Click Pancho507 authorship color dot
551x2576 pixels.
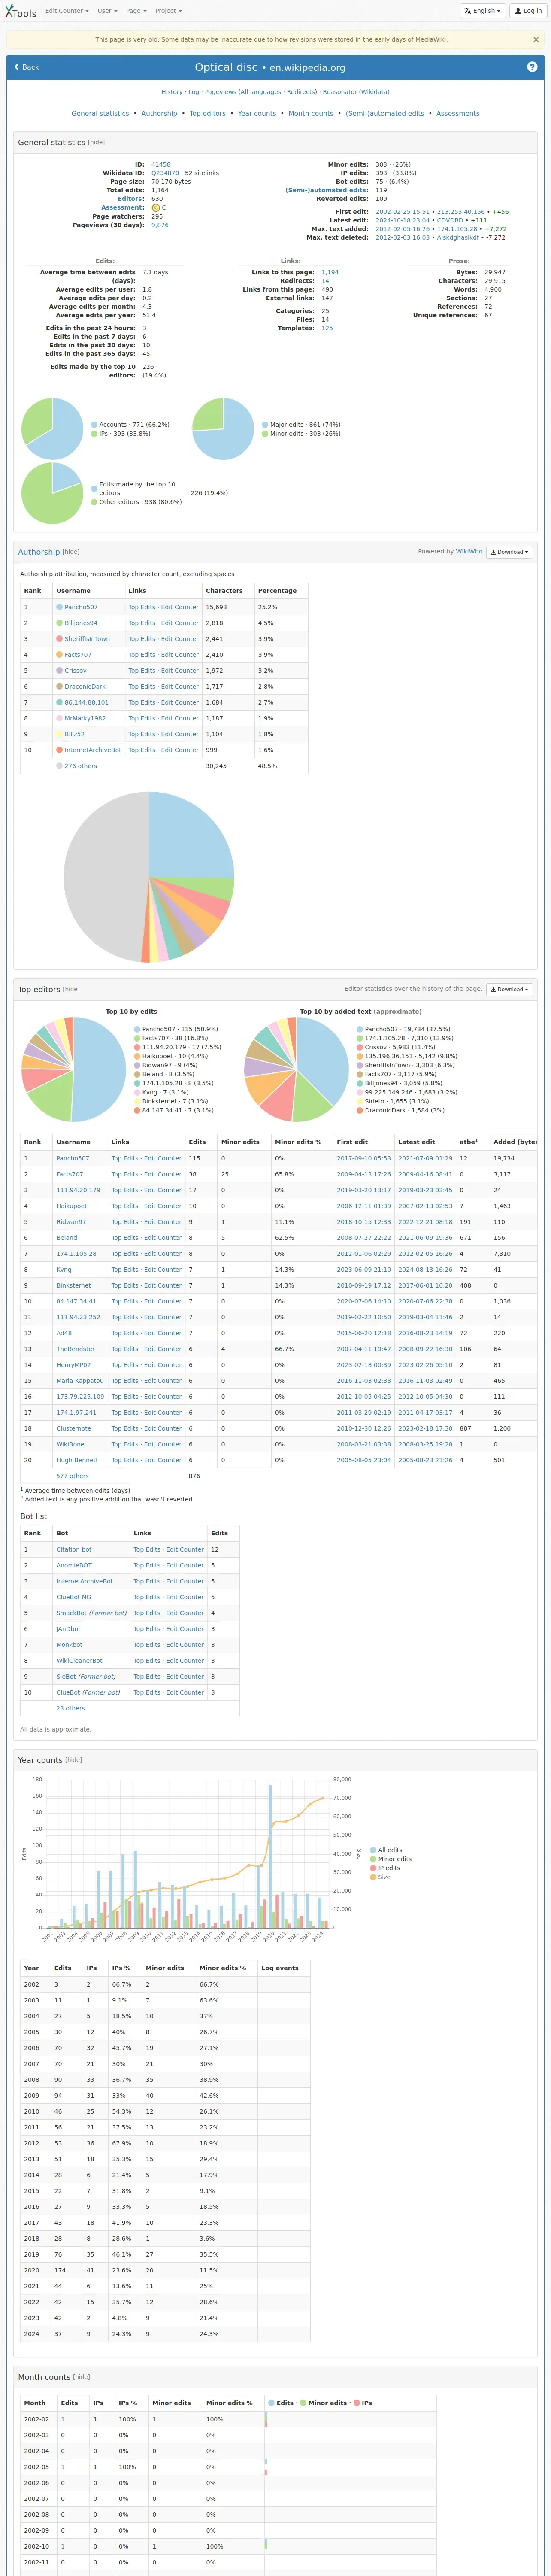[x=59, y=607]
